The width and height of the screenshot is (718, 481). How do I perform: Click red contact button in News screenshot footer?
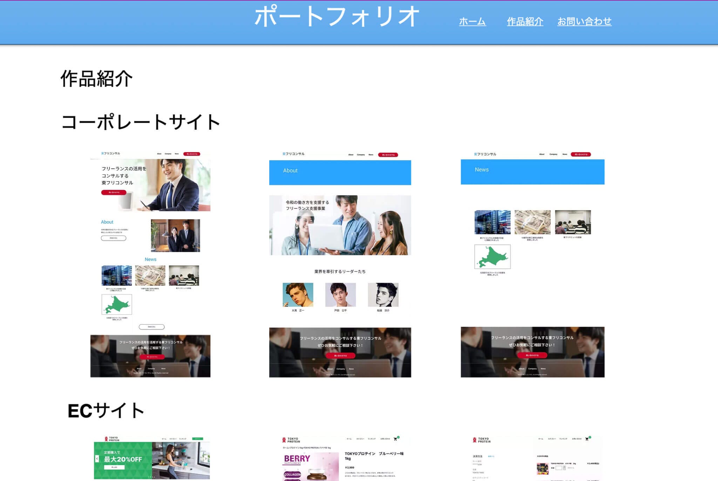click(x=532, y=355)
